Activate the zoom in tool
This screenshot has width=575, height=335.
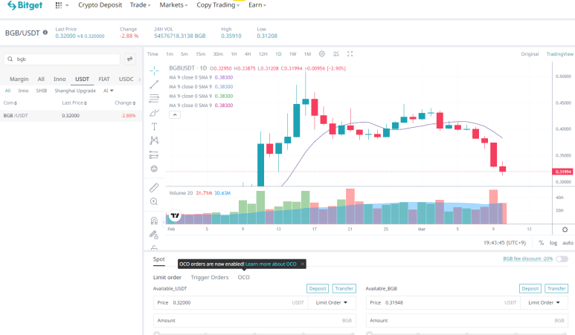(x=154, y=202)
